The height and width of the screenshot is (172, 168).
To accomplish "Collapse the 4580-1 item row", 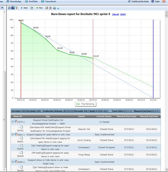I will click(12, 162).
